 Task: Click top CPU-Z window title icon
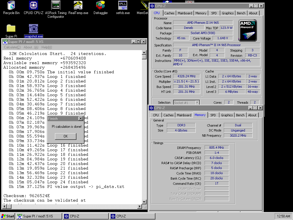[x=152, y=6]
